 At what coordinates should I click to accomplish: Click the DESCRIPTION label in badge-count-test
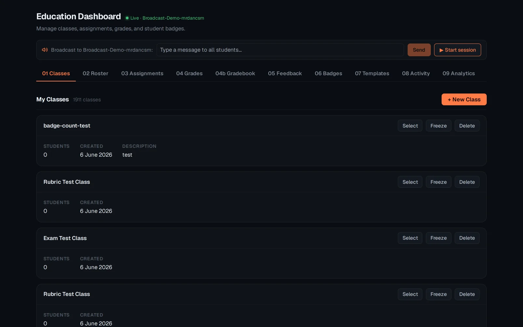point(139,146)
